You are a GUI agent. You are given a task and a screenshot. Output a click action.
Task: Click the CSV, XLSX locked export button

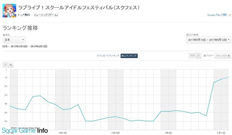point(223,56)
